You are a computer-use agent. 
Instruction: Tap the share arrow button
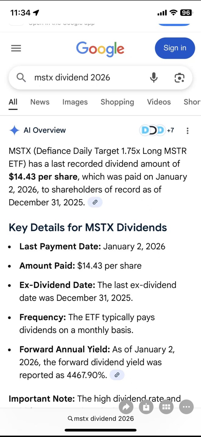tap(126, 407)
